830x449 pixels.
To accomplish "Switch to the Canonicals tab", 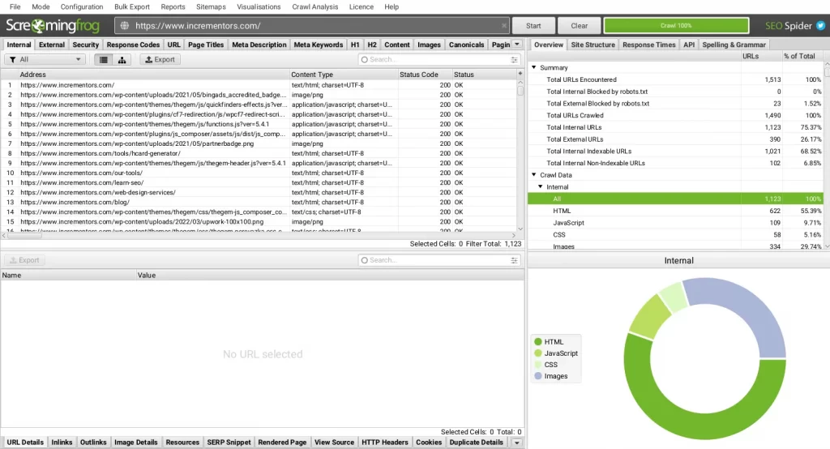I will click(466, 45).
